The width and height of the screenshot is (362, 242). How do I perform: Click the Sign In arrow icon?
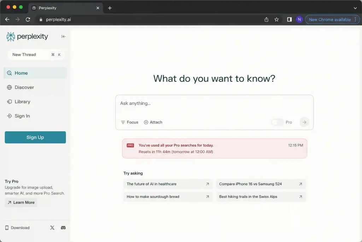[9, 116]
